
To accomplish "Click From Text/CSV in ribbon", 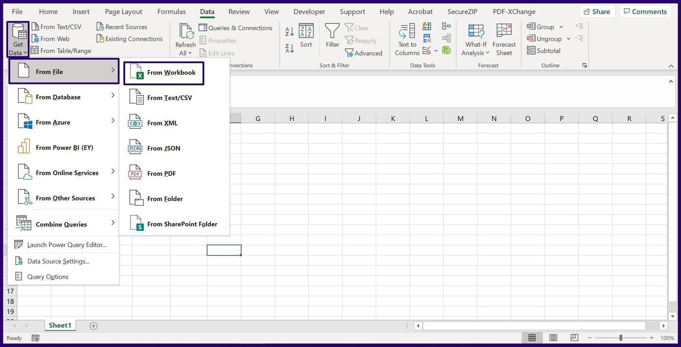I will [x=56, y=27].
